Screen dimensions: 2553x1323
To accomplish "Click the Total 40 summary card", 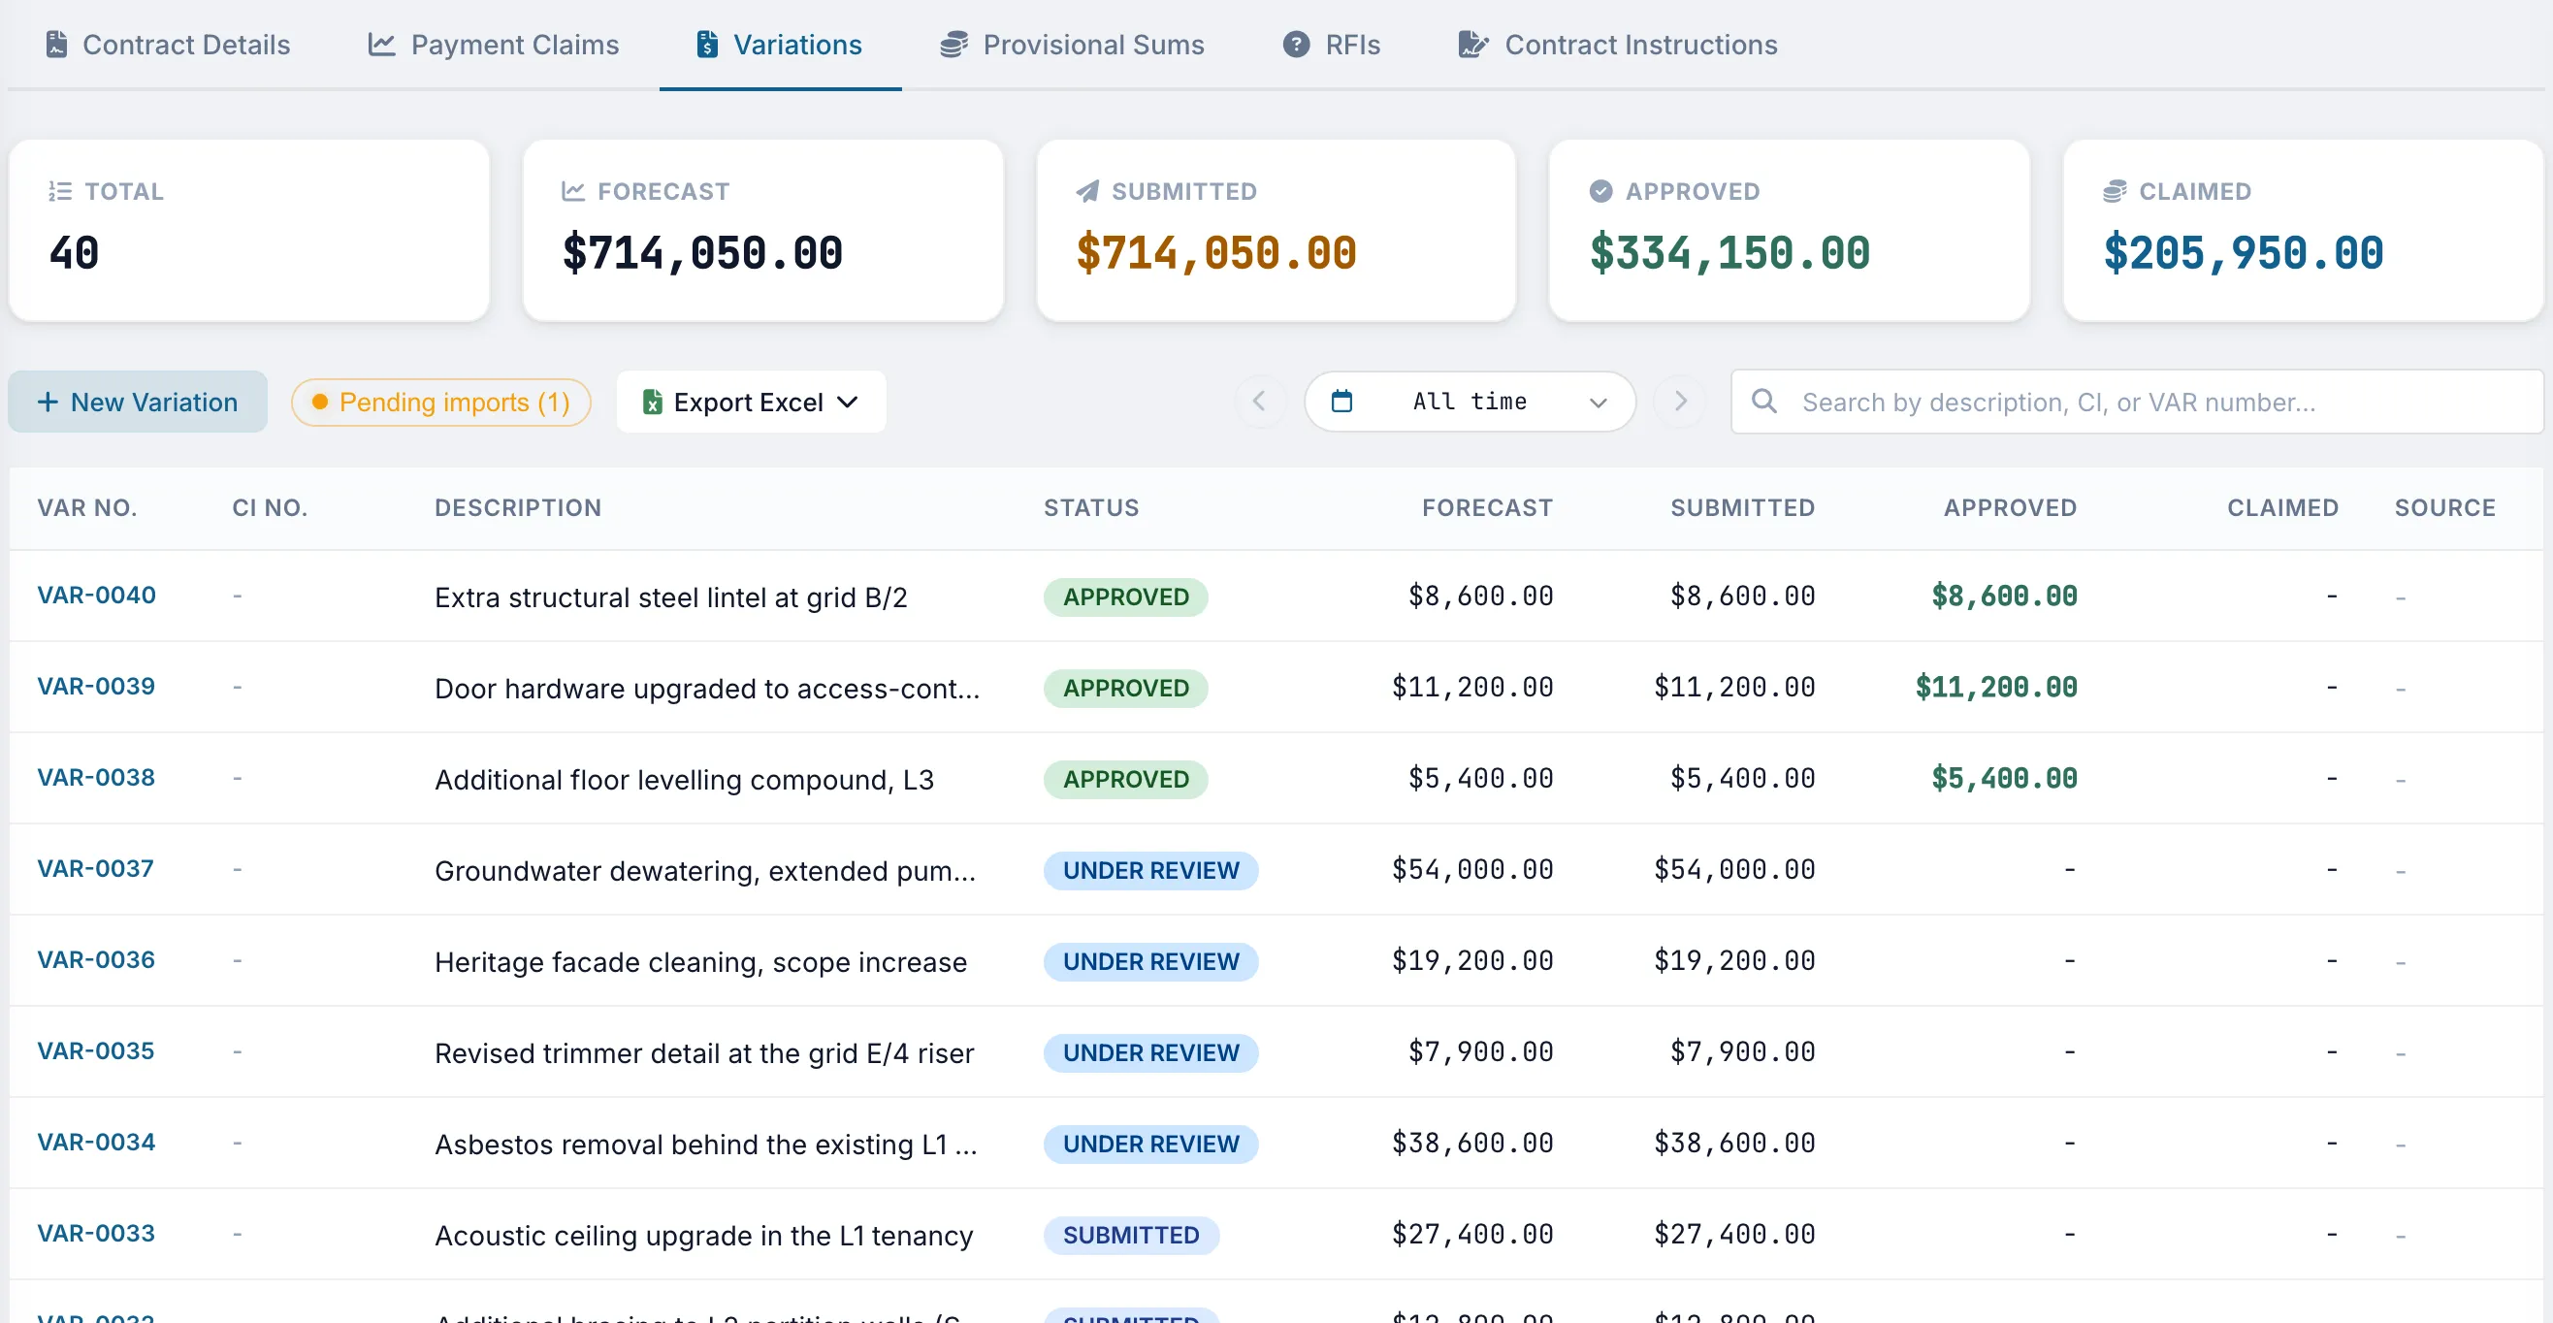I will (248, 230).
